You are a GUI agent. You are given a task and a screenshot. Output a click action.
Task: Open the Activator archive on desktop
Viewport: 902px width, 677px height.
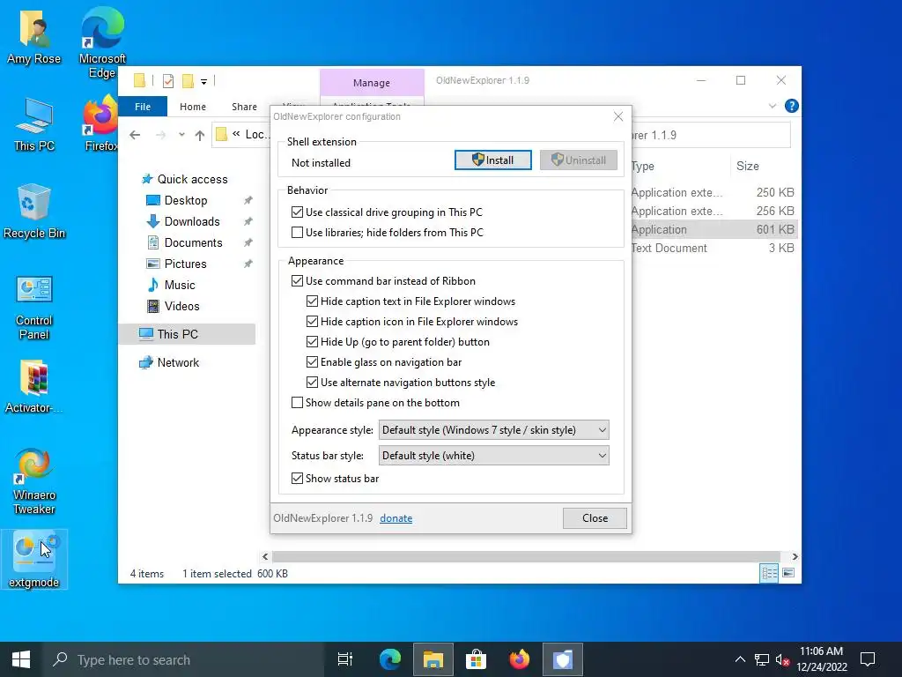(34, 386)
